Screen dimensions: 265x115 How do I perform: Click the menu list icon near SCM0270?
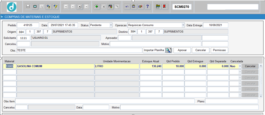(158, 7)
